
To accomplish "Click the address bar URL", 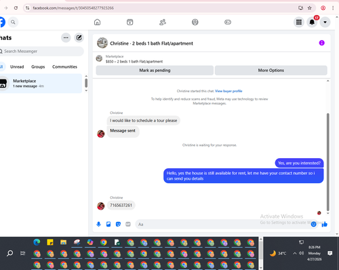I will click(73, 8).
